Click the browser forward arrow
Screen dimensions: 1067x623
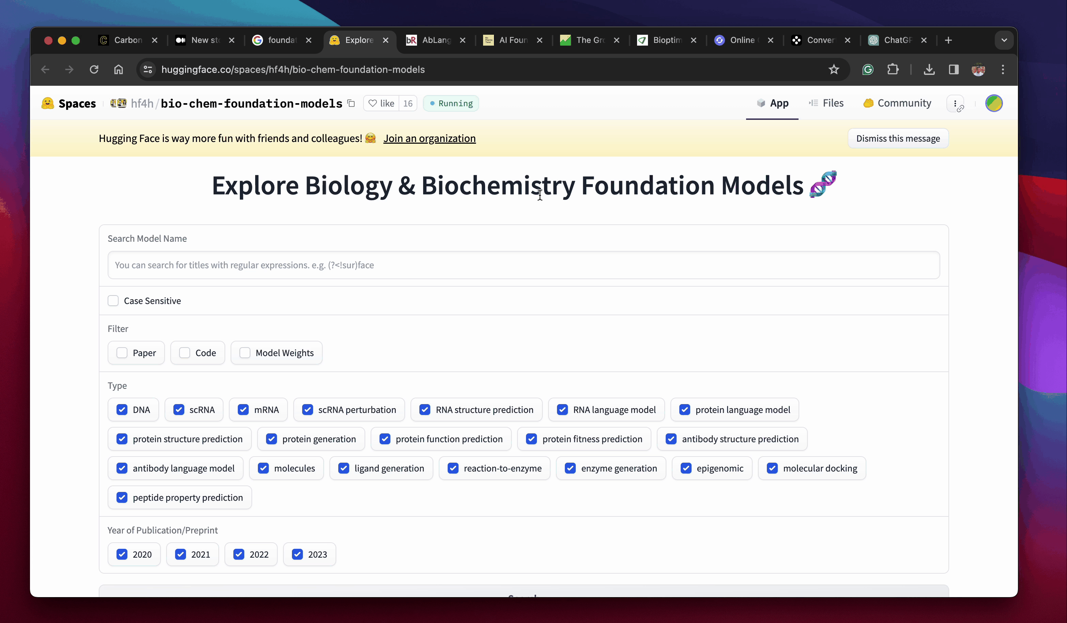tap(69, 69)
